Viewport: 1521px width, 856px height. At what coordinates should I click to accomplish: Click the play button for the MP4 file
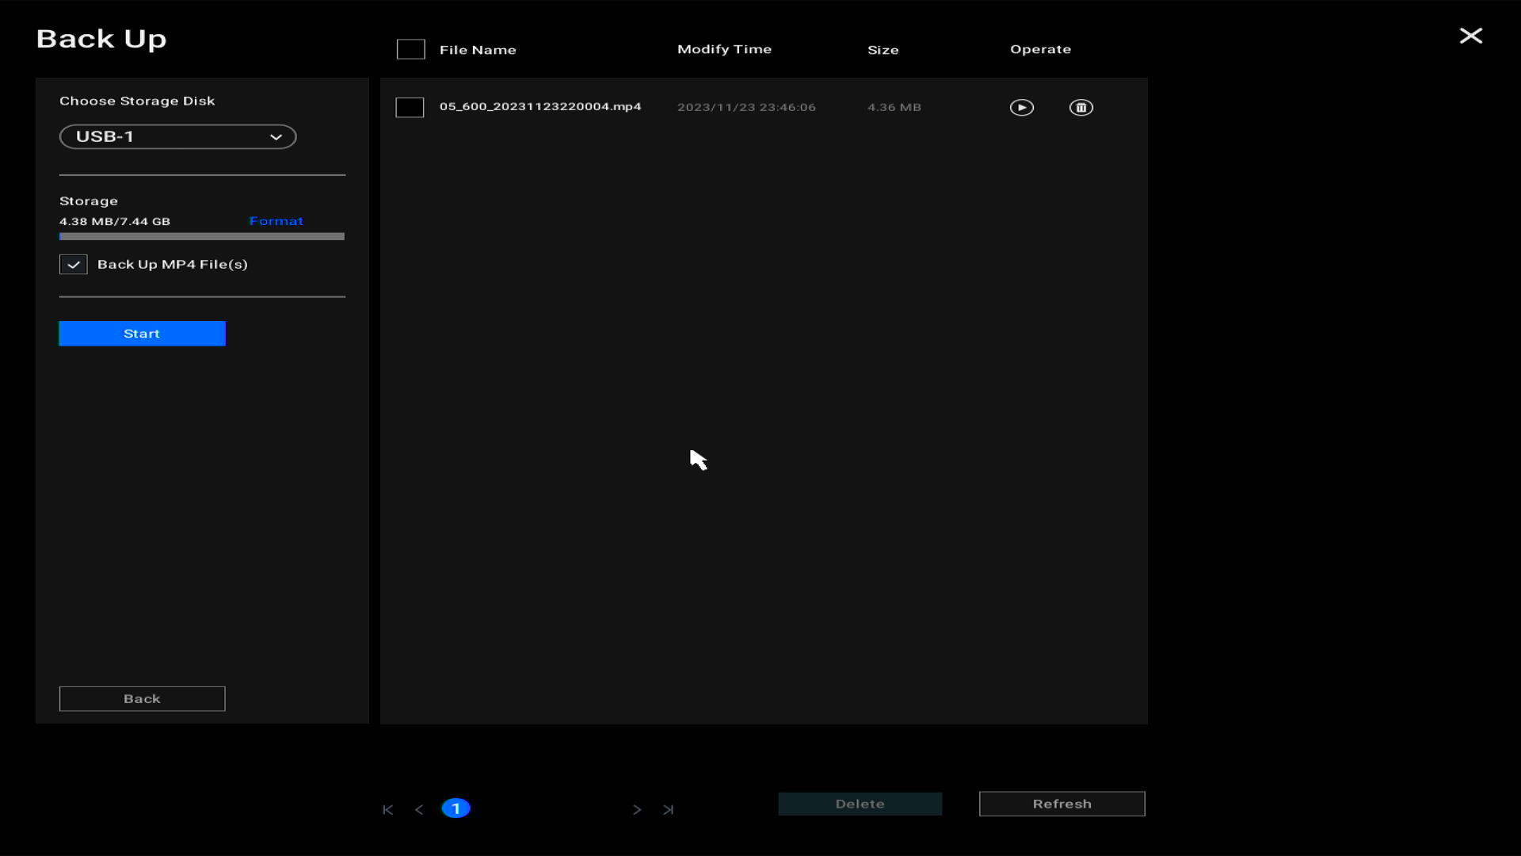(x=1022, y=107)
